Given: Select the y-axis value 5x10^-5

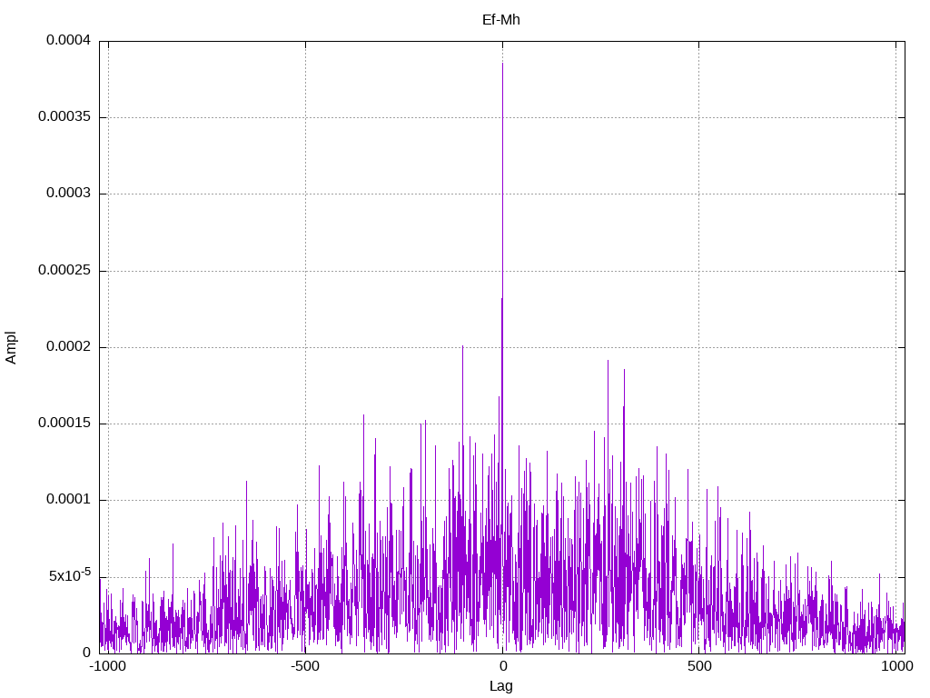Looking at the screenshot, I should [x=70, y=575].
